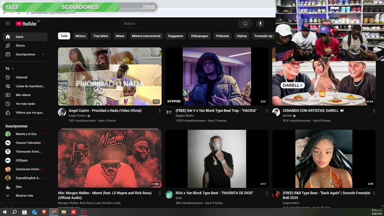Select the Música instrumental chip

(146, 36)
